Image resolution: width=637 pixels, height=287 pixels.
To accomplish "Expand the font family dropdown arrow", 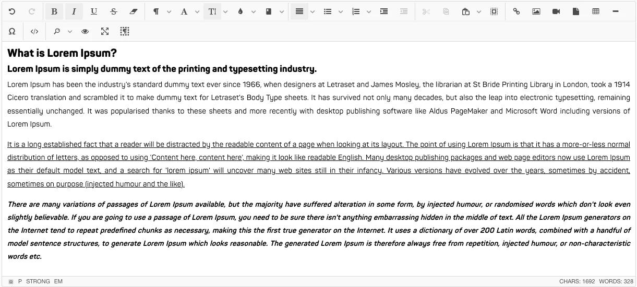I will click(x=197, y=11).
